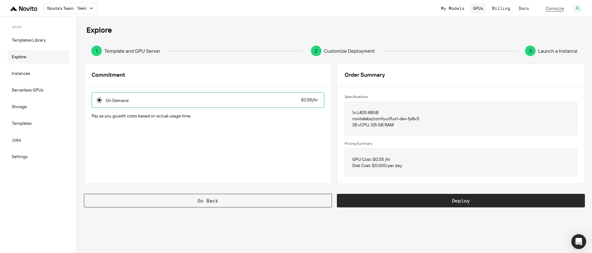Click the Novita logo

point(23,9)
